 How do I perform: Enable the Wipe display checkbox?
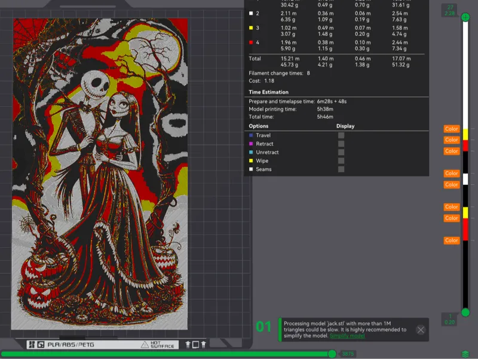pyautogui.click(x=341, y=160)
